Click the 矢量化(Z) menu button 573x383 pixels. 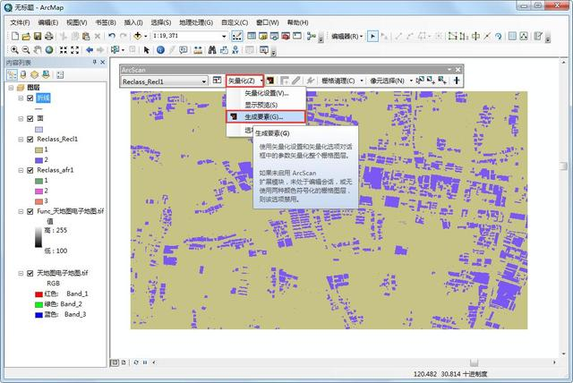[x=244, y=81]
